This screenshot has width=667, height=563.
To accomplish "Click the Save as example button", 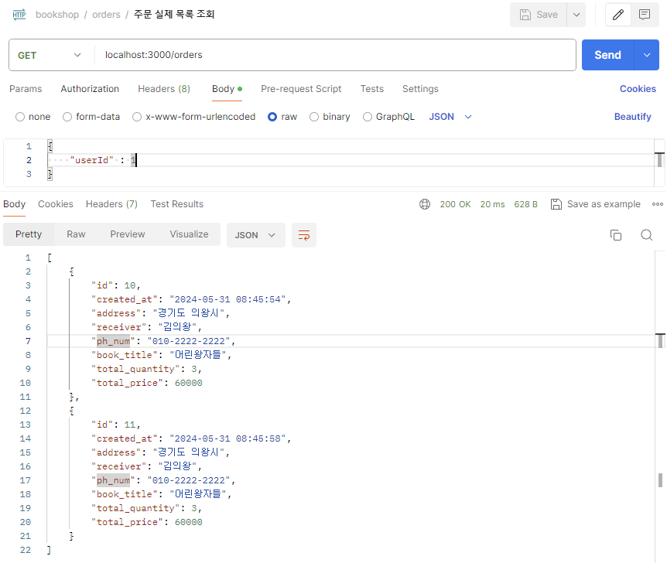I will [596, 204].
